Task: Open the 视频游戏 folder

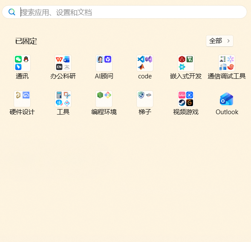Action: click(x=186, y=99)
